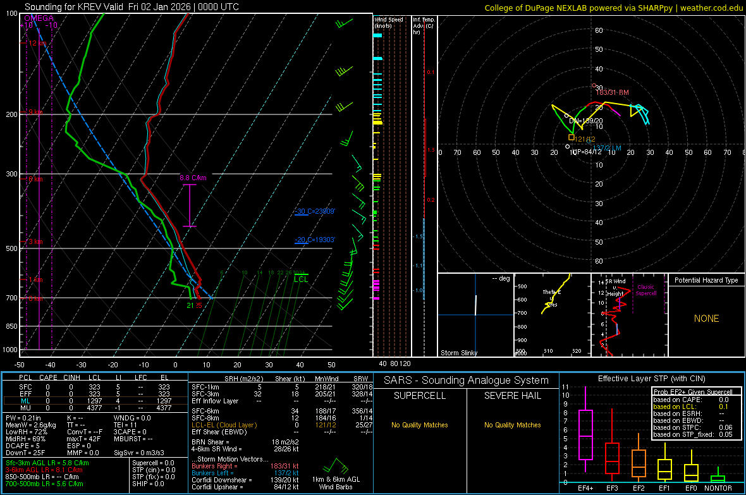Click the Supercell = 0.0 parameter

point(153,463)
